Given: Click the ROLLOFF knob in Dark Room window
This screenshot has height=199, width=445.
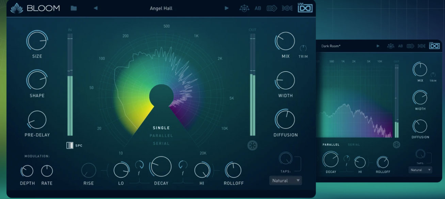Looking at the screenshot, I should point(383,162).
